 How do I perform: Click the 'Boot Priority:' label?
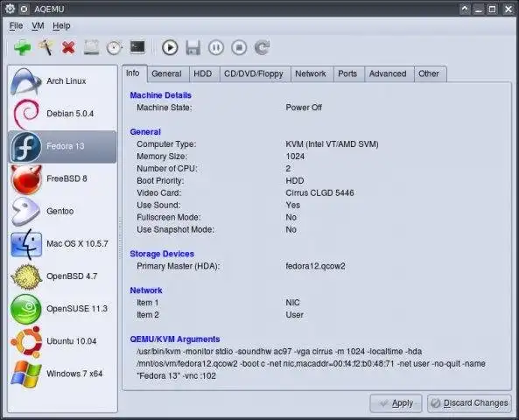(160, 181)
